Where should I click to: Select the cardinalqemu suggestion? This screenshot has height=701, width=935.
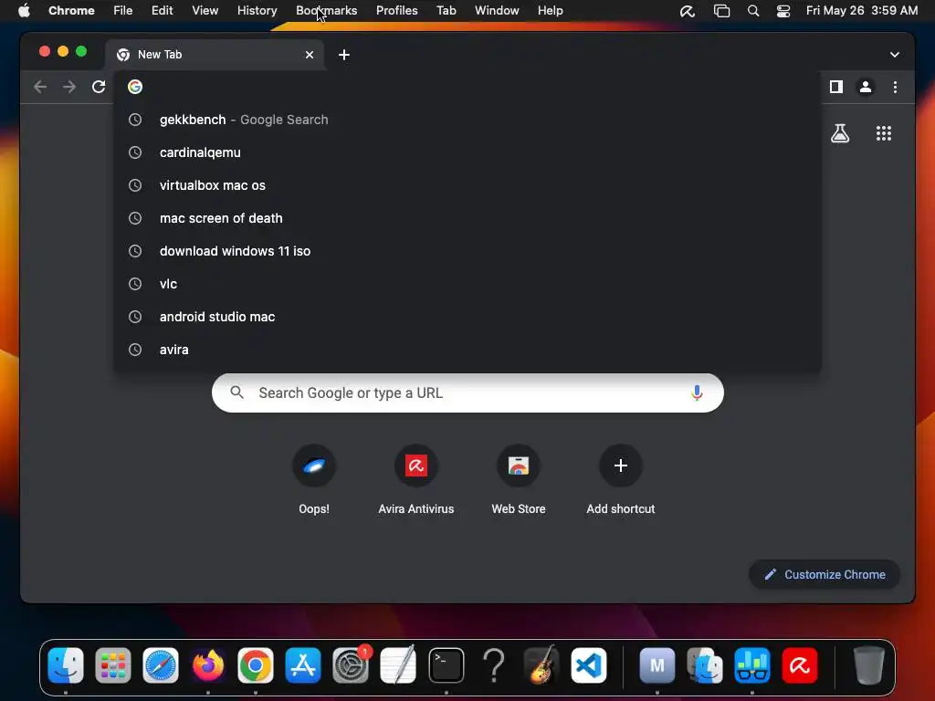click(467, 152)
